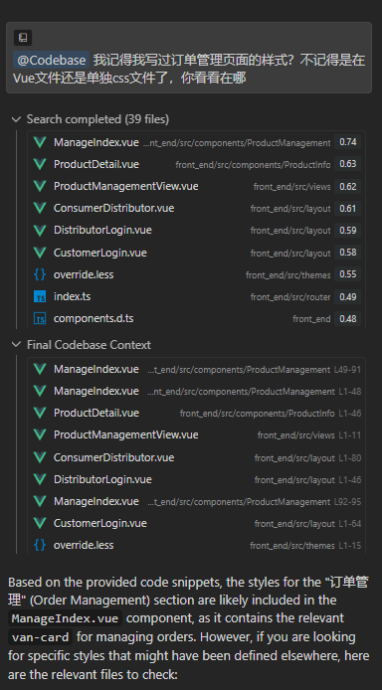382x690 pixels.
Task: Click Vue icon of ManageIndex.vue search result
Action: coord(40,142)
